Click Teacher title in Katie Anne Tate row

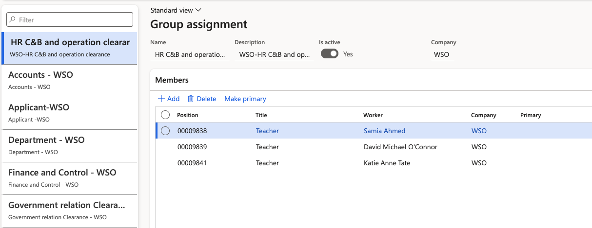coord(267,163)
